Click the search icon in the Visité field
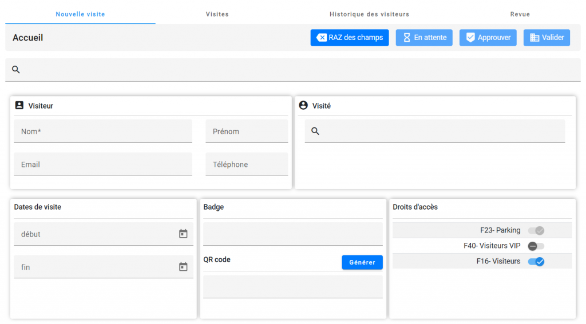This screenshot has height=324, width=586. [315, 131]
